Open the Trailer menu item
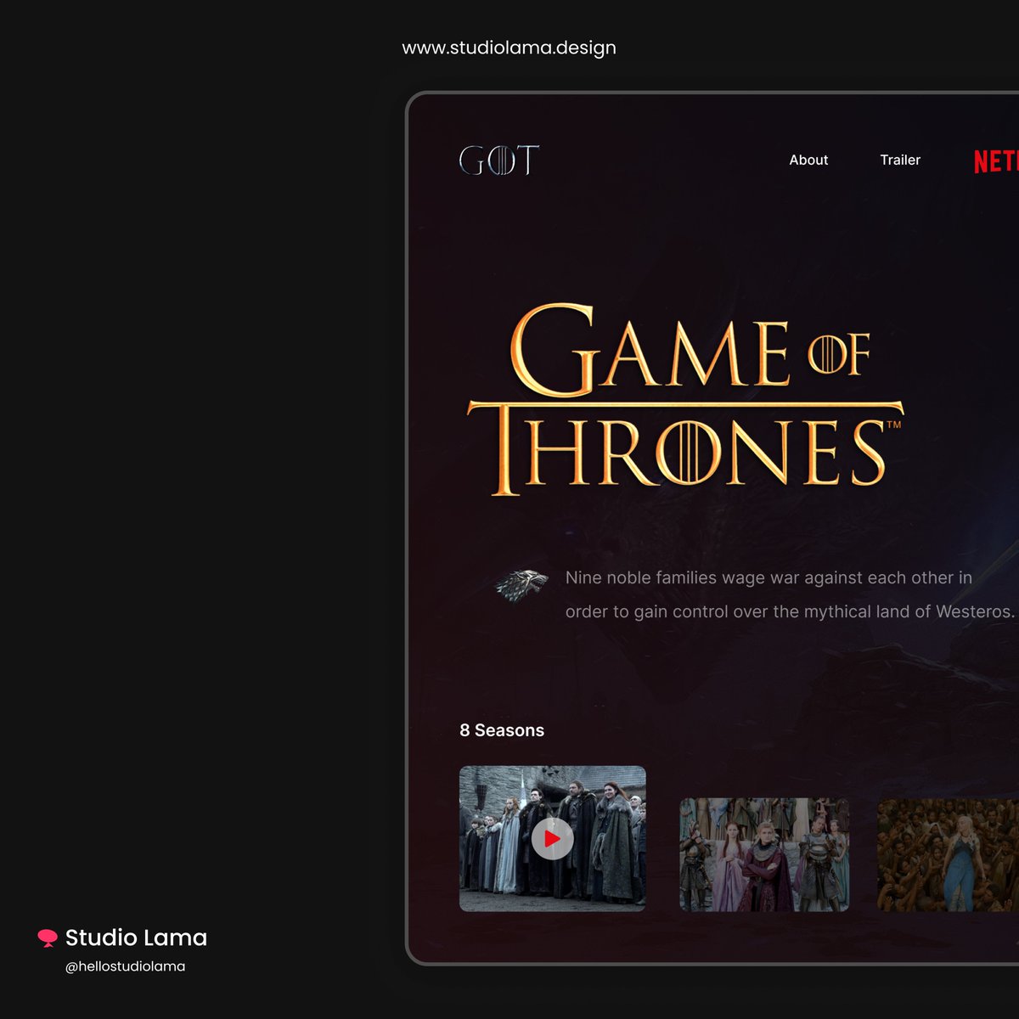Viewport: 1019px width, 1019px height. (900, 160)
